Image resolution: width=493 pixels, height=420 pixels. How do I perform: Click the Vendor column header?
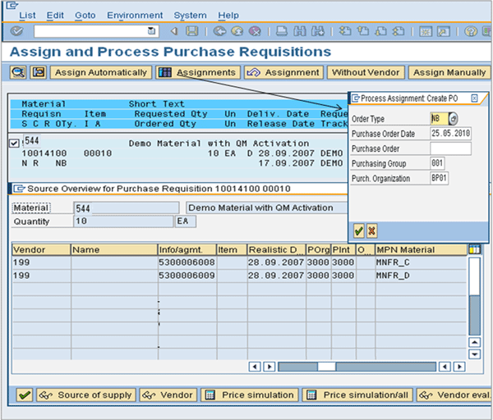coord(41,250)
